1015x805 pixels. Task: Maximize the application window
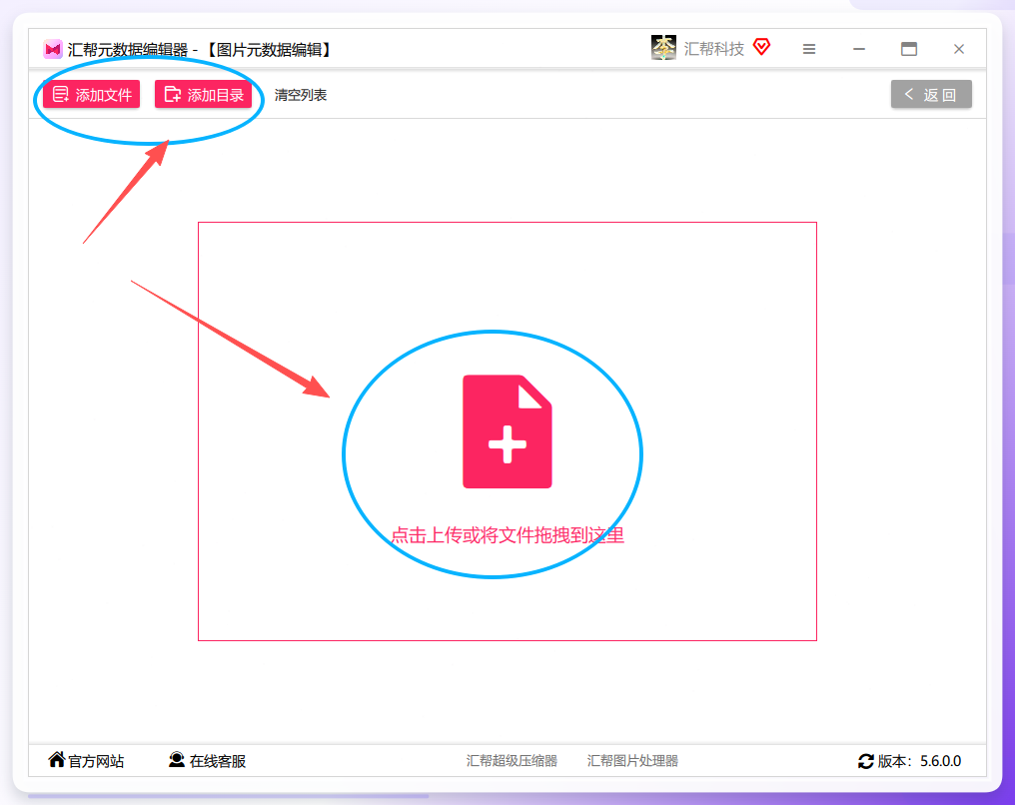coord(909,49)
